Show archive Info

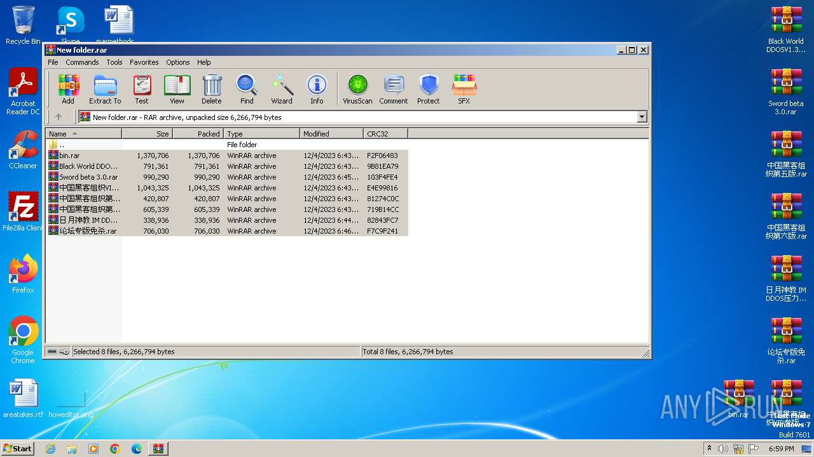317,89
